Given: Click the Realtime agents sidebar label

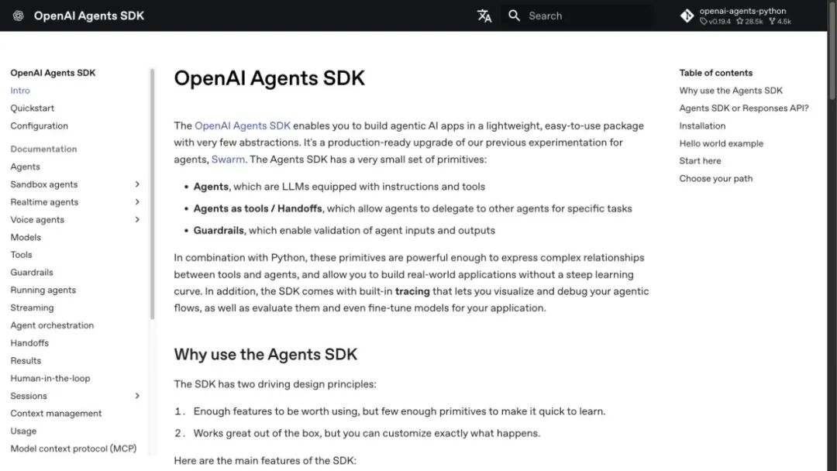Looking at the screenshot, I should click(44, 202).
